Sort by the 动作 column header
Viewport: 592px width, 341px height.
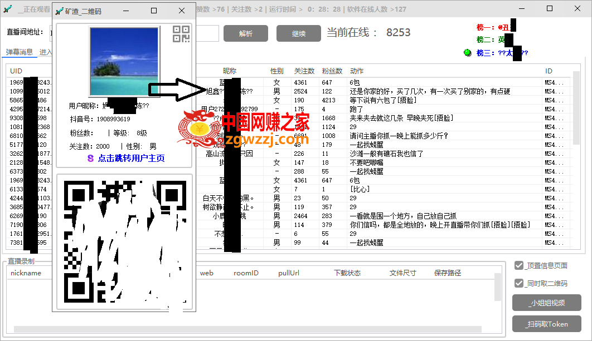click(357, 71)
